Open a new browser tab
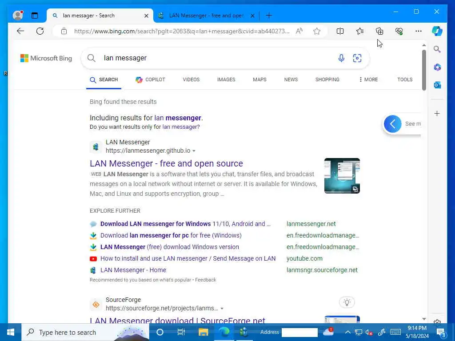The image size is (455, 341). [269, 16]
